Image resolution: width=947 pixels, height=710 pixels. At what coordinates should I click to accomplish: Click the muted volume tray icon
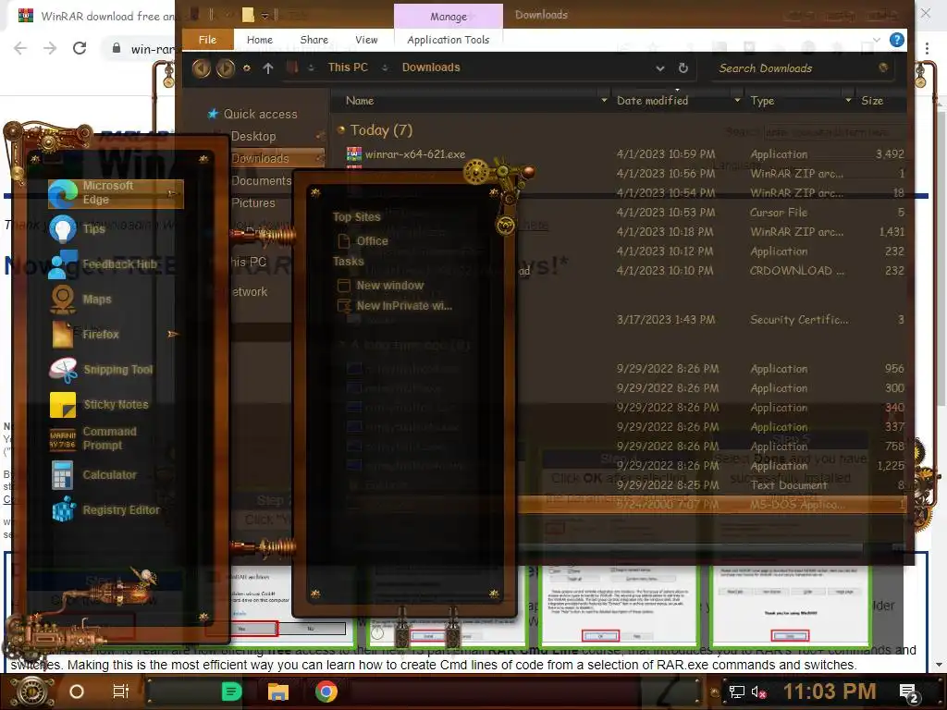tap(759, 692)
